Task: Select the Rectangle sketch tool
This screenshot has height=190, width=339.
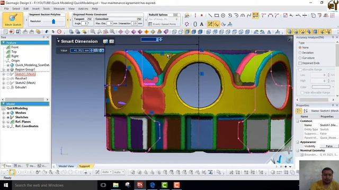Action: pyautogui.click(x=217, y=15)
